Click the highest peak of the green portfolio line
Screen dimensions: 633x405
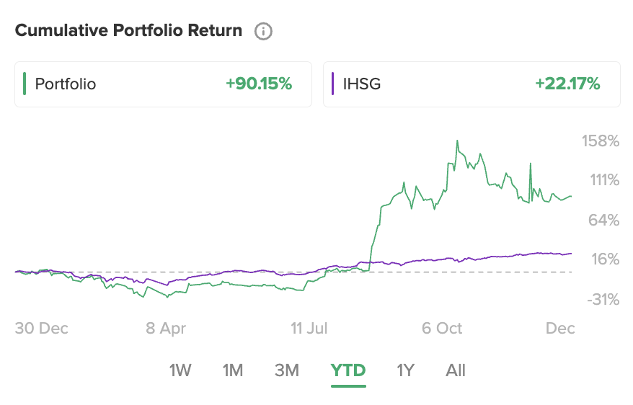(x=457, y=141)
